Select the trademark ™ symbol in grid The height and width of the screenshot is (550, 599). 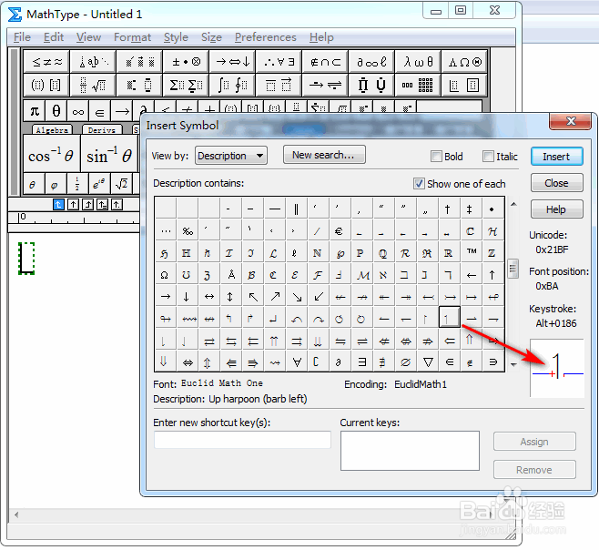tap(472, 252)
